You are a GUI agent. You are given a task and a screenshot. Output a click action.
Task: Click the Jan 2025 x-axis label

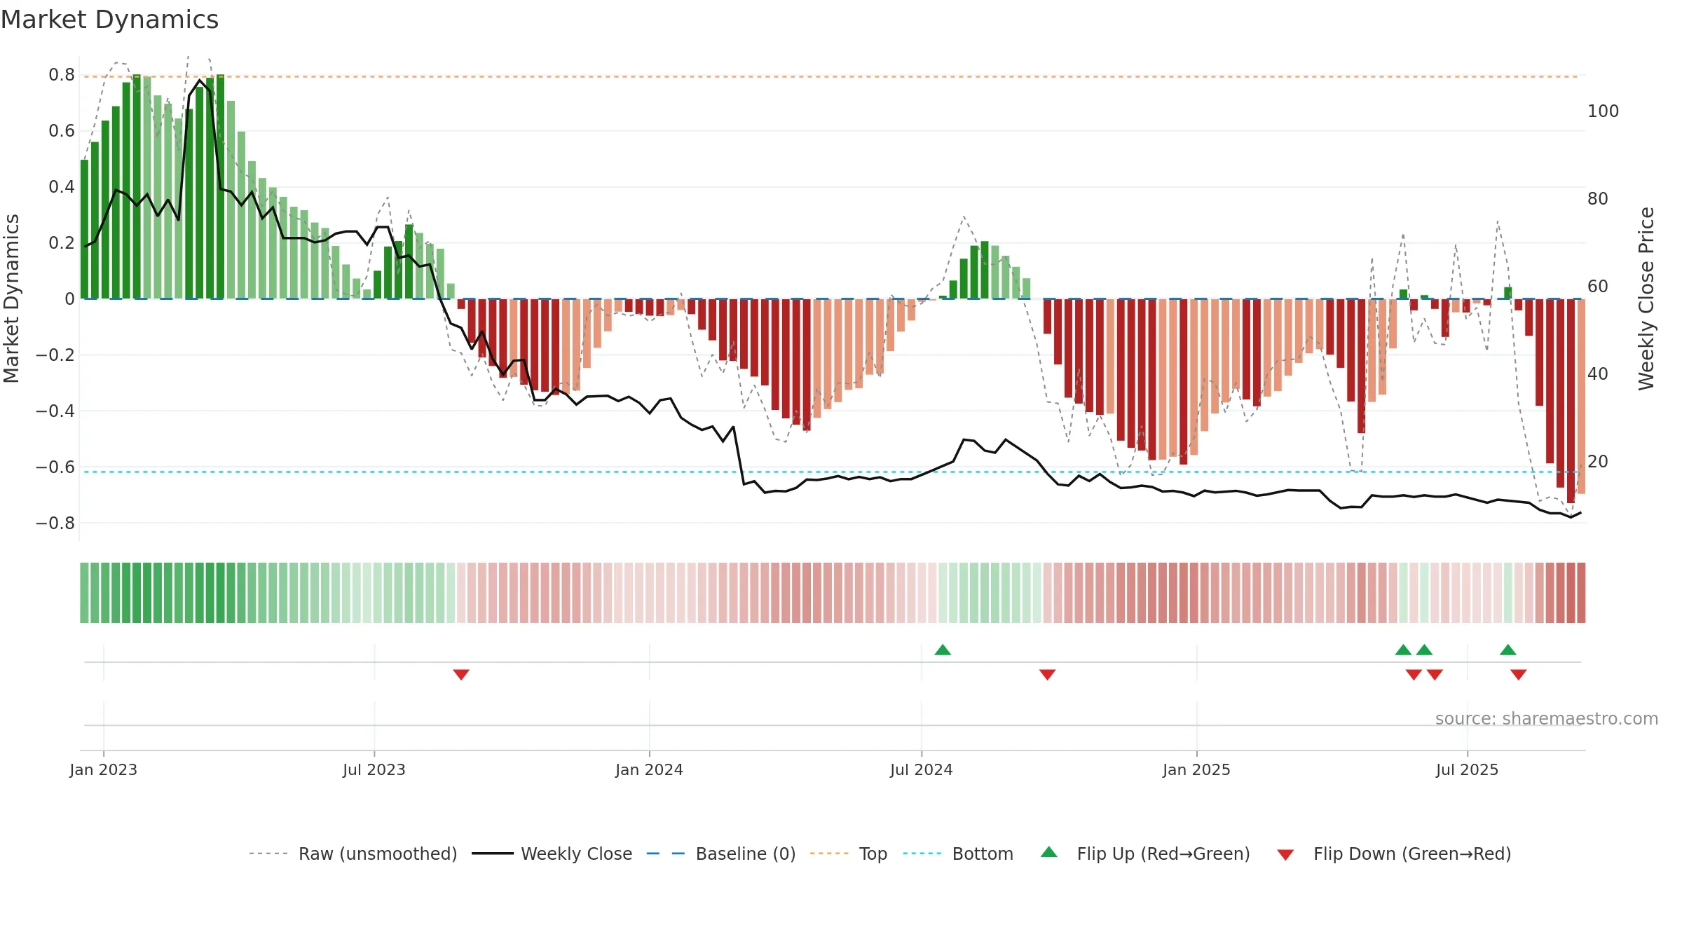(1197, 769)
